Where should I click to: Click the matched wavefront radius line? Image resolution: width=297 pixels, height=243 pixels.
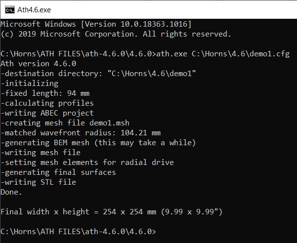81,133
